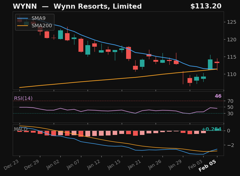Click the SMA200 legend label
The height and width of the screenshot is (176, 240).
pyautogui.click(x=42, y=26)
